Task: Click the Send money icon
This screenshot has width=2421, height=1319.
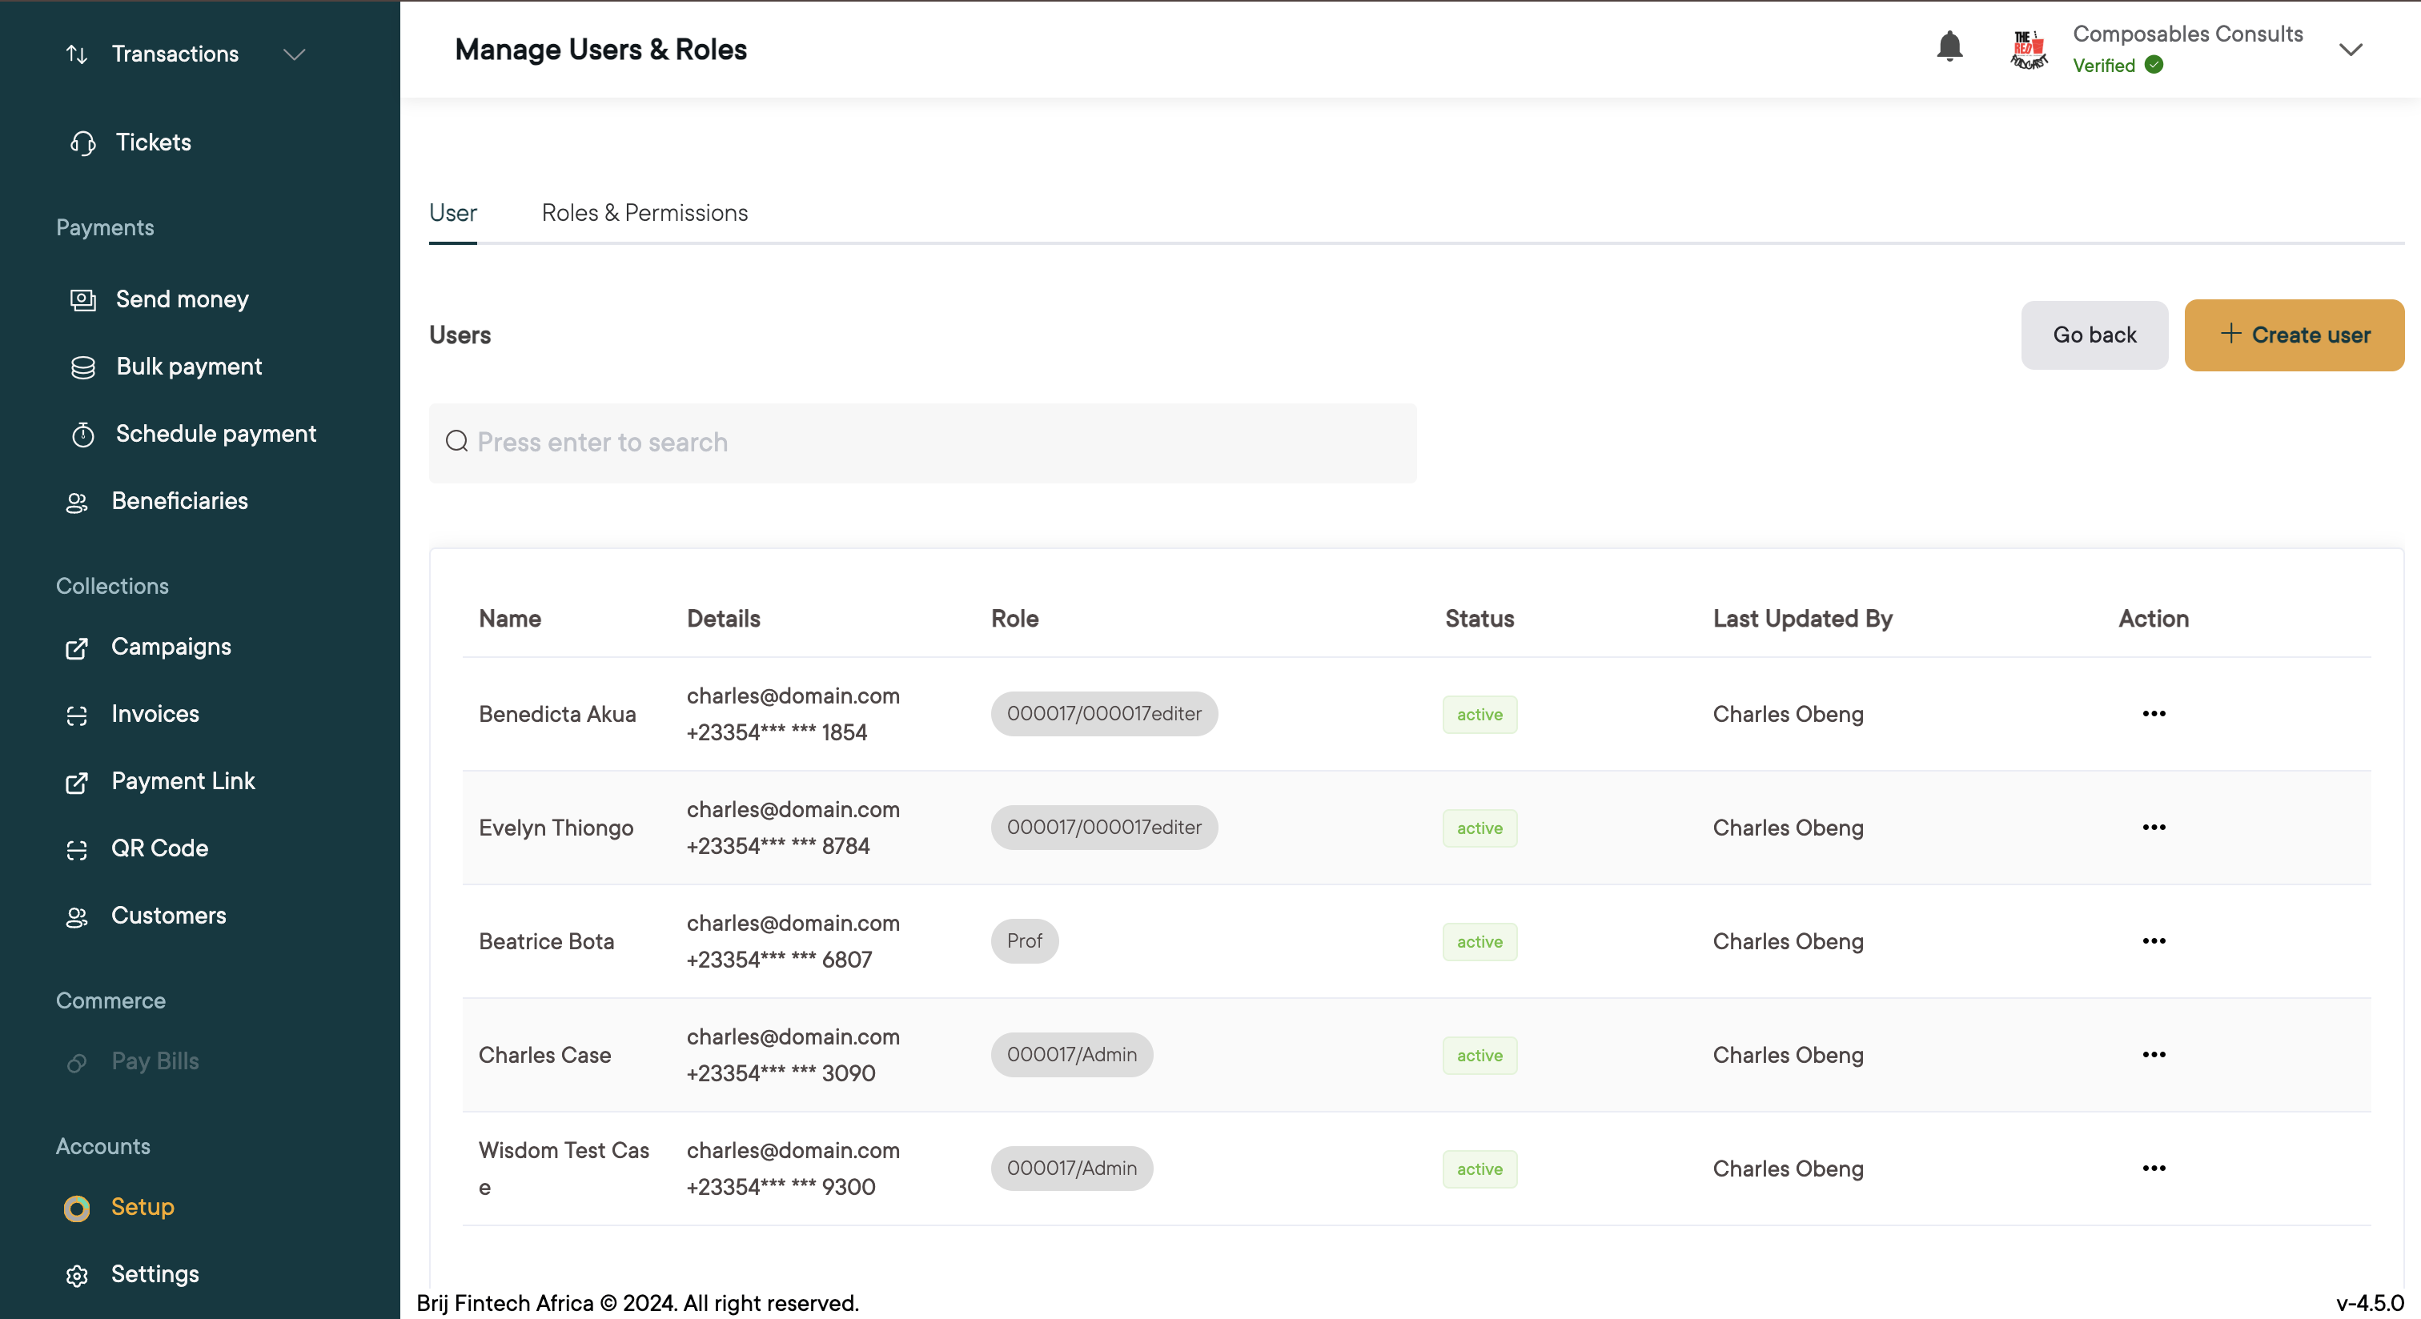Action: point(82,299)
